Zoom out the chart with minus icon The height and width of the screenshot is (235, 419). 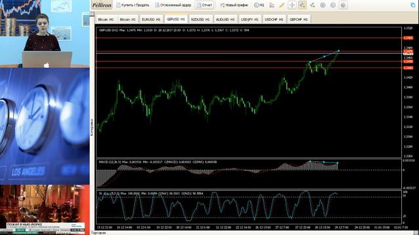coord(333,5)
